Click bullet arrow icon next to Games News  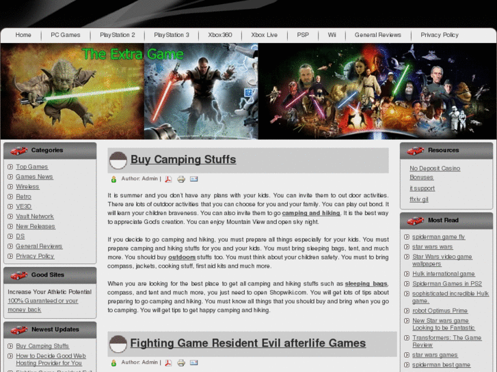(10, 177)
